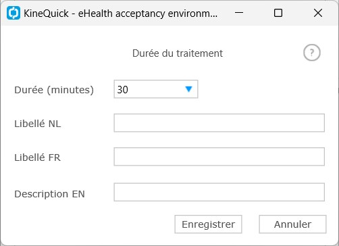Click the Durée du traitement heading

(x=178, y=53)
